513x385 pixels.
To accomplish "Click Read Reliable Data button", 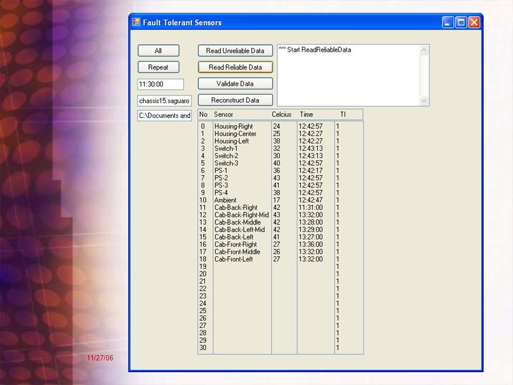I will [235, 67].
